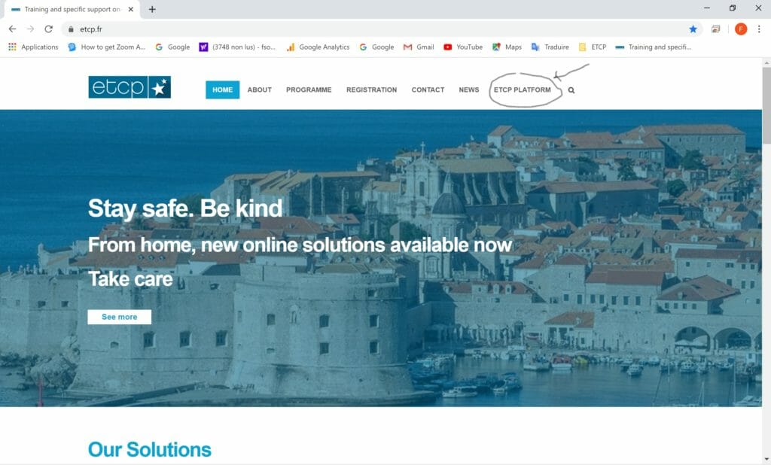Click the scrollbar up arrow
771x465 pixels.
(766, 62)
